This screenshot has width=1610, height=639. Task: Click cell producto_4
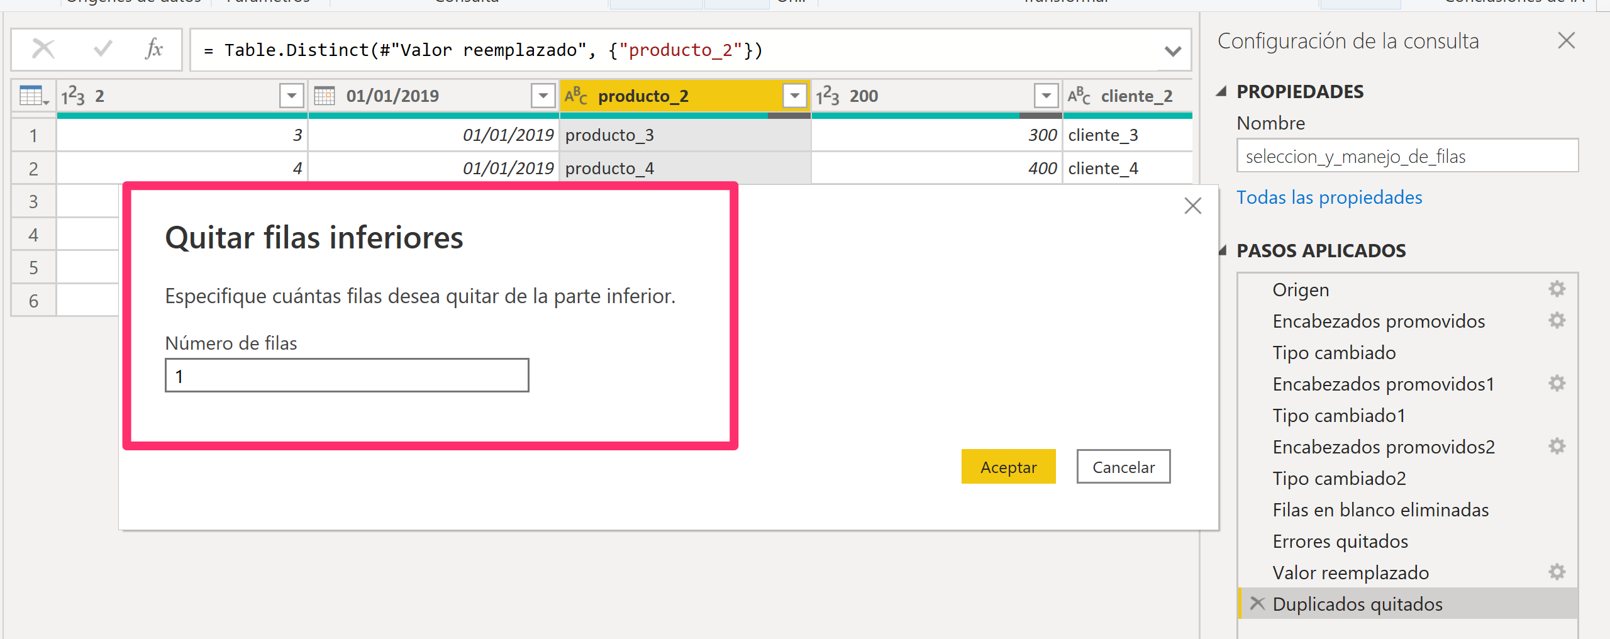coord(685,169)
